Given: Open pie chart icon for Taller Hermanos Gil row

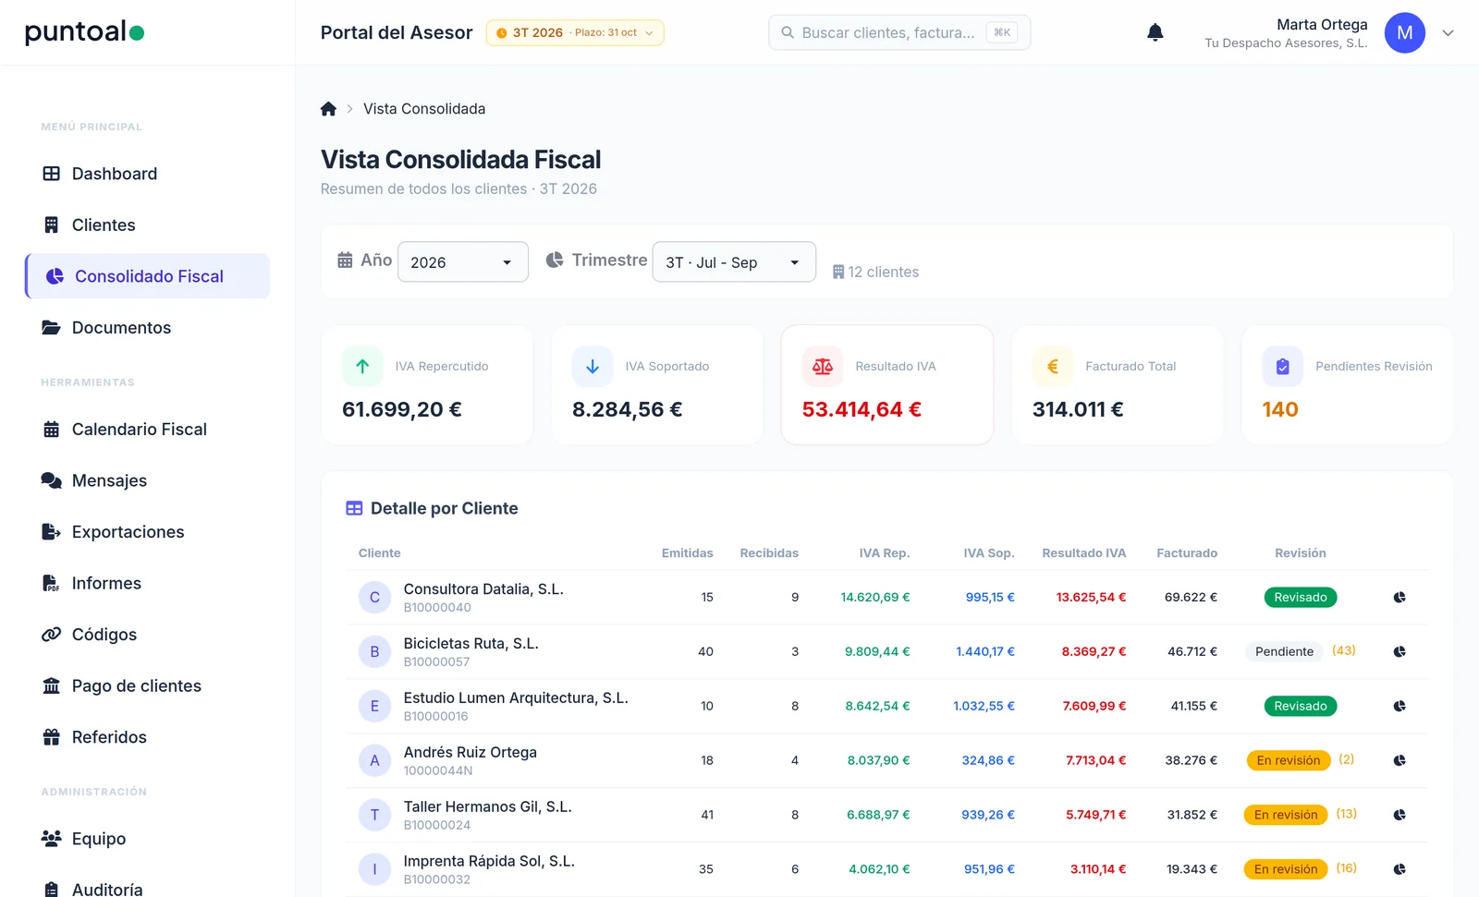Looking at the screenshot, I should [x=1400, y=816].
